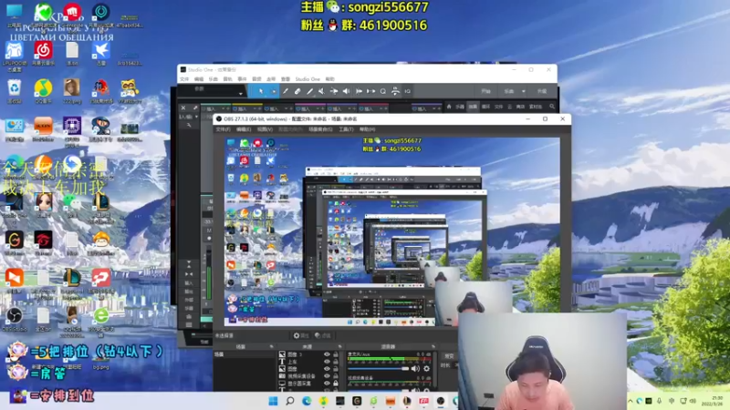This screenshot has width=730, height=410.
Task: Click the 滤镜 filters button in OBS
Action: (322, 335)
